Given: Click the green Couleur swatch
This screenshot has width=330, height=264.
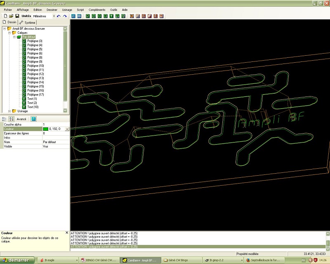Looking at the screenshot, I should click(x=45, y=129).
